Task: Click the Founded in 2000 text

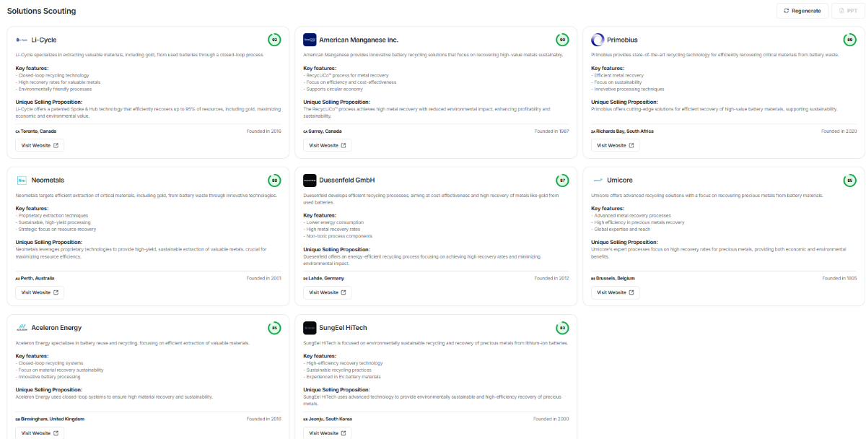Action: pyautogui.click(x=552, y=419)
